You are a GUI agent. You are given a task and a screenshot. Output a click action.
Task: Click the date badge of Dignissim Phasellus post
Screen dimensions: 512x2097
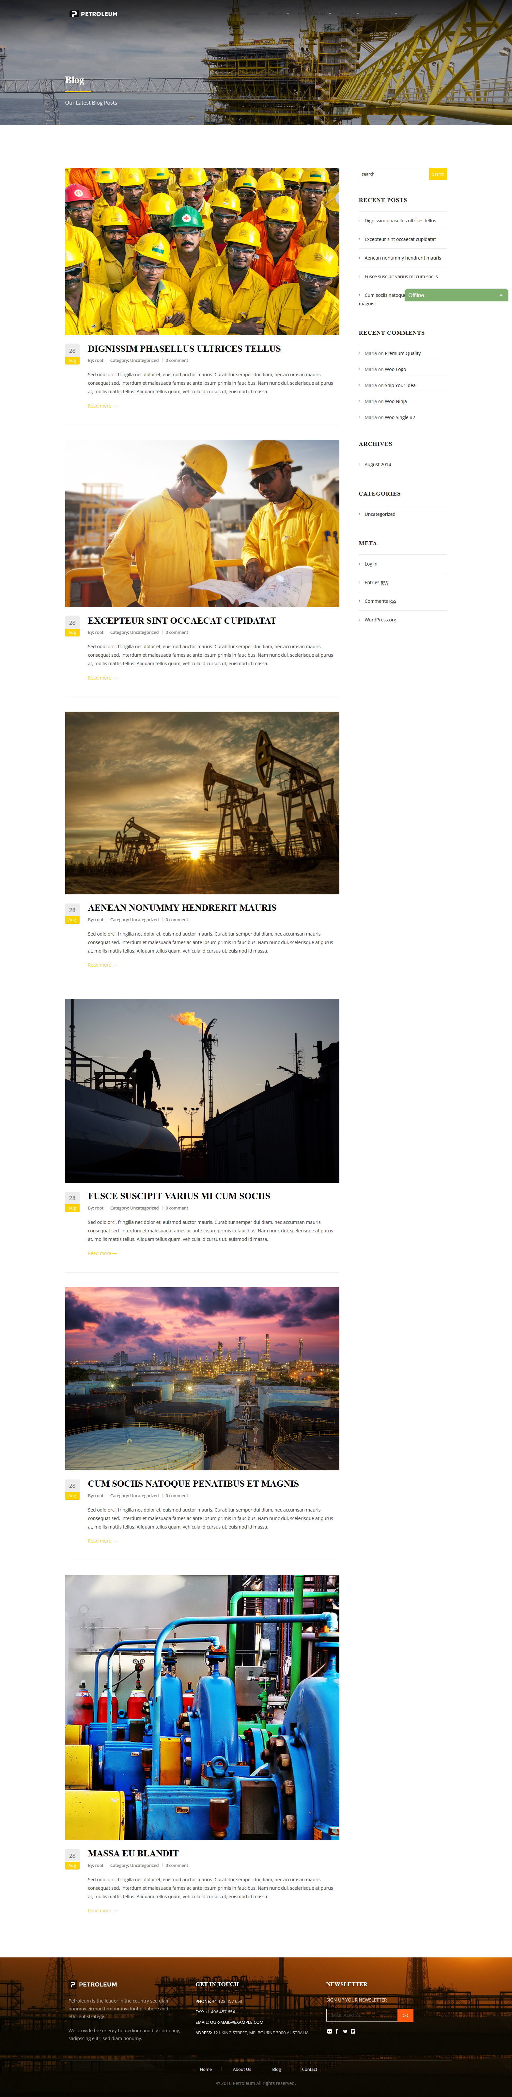point(72,354)
